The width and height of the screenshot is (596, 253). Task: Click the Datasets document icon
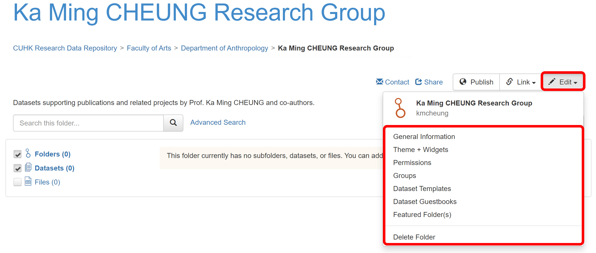28,167
